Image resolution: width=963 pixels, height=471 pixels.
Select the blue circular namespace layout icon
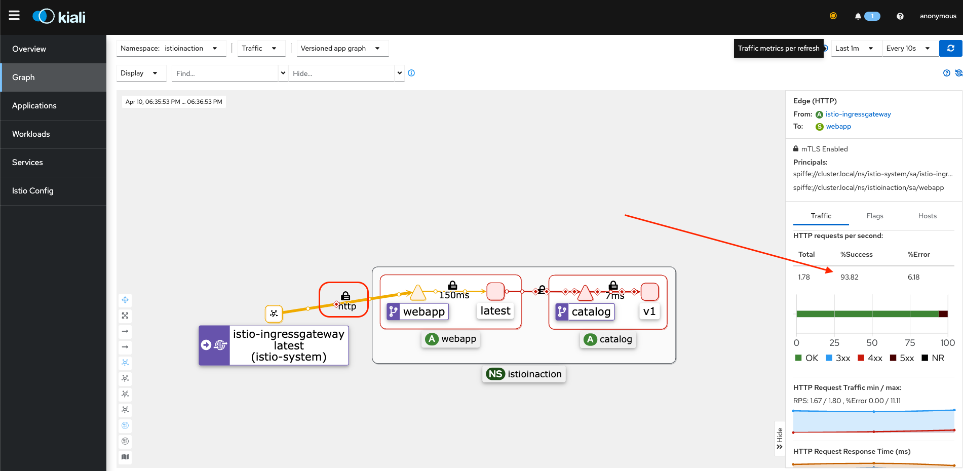pos(125,425)
